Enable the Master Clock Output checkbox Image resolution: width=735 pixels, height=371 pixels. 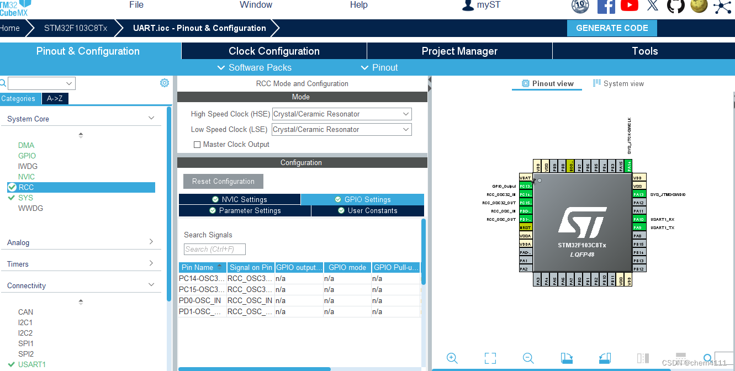coord(197,145)
